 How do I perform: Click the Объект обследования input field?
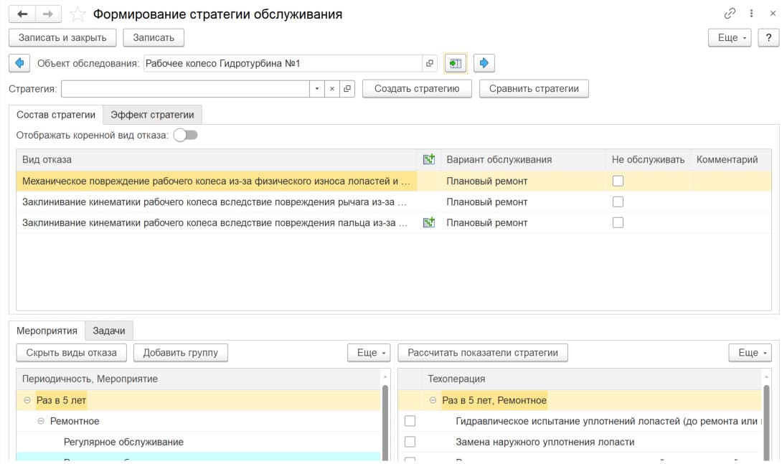point(281,63)
